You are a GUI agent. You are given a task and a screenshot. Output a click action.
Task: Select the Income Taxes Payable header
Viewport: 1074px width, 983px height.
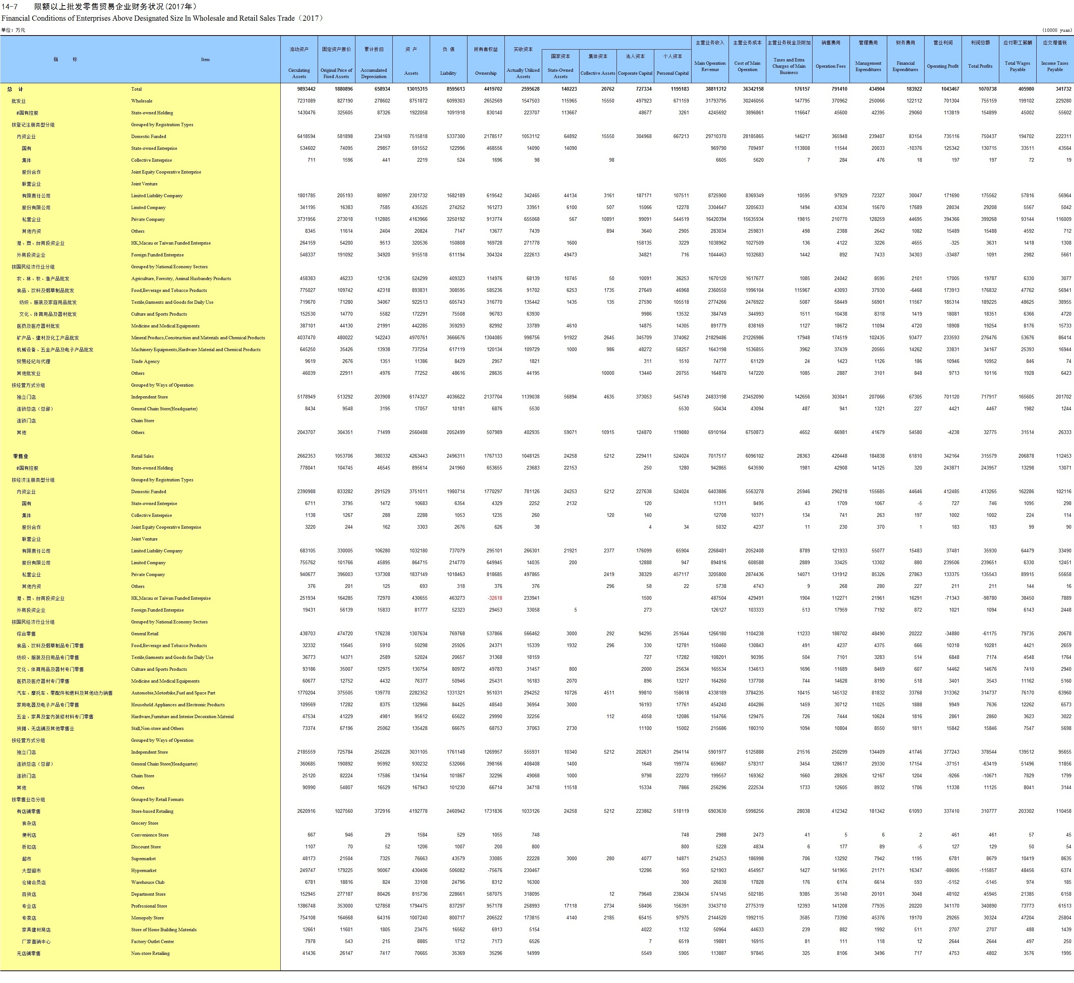point(1054,66)
